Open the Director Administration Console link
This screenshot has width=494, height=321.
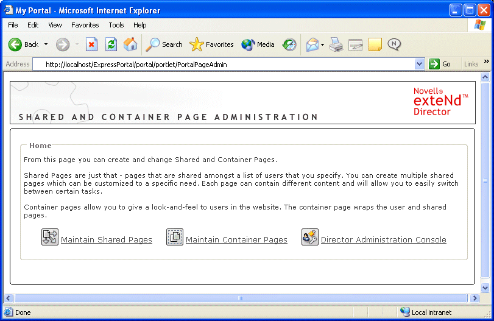point(383,239)
